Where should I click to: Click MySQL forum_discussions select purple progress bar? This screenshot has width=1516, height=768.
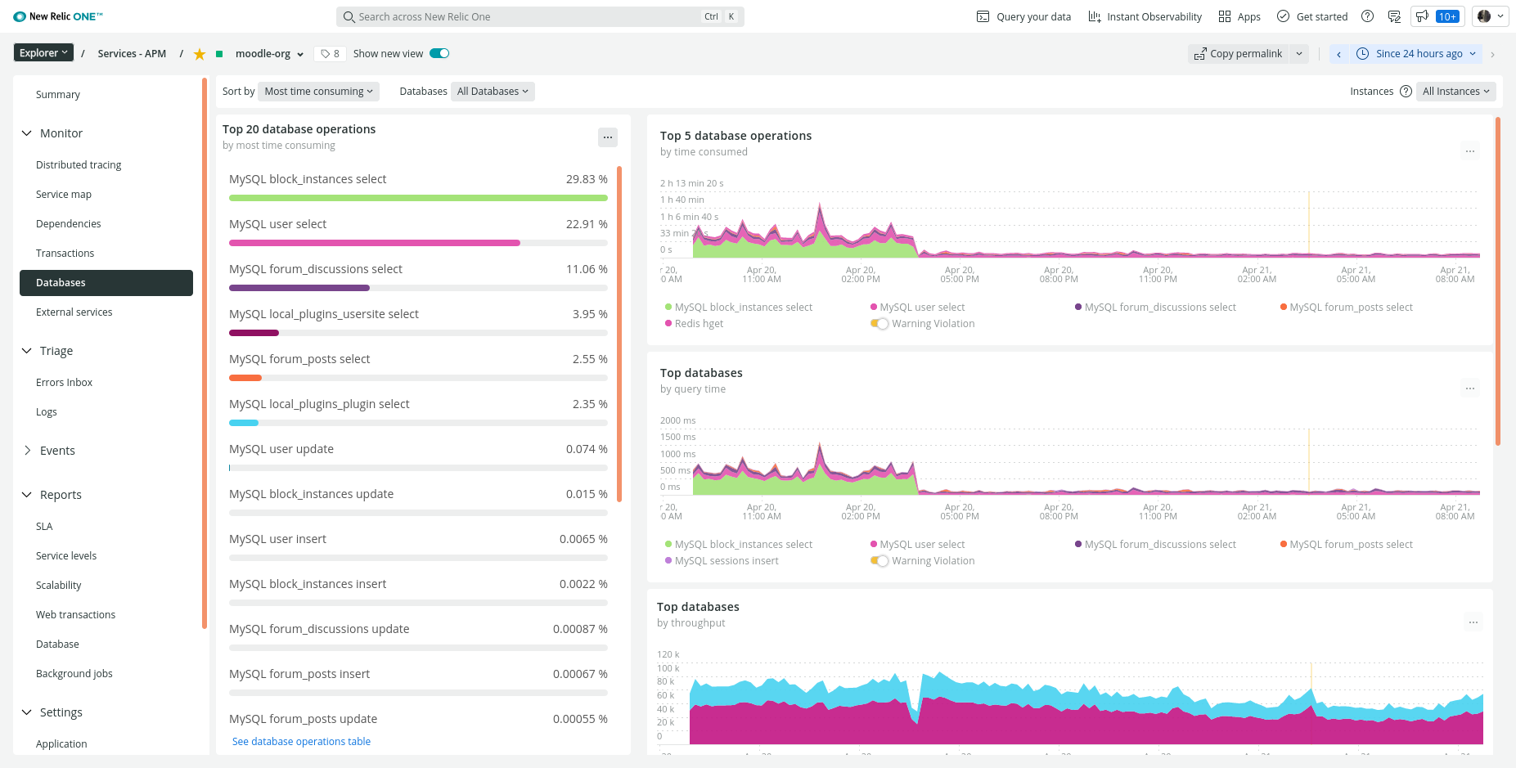(x=299, y=288)
